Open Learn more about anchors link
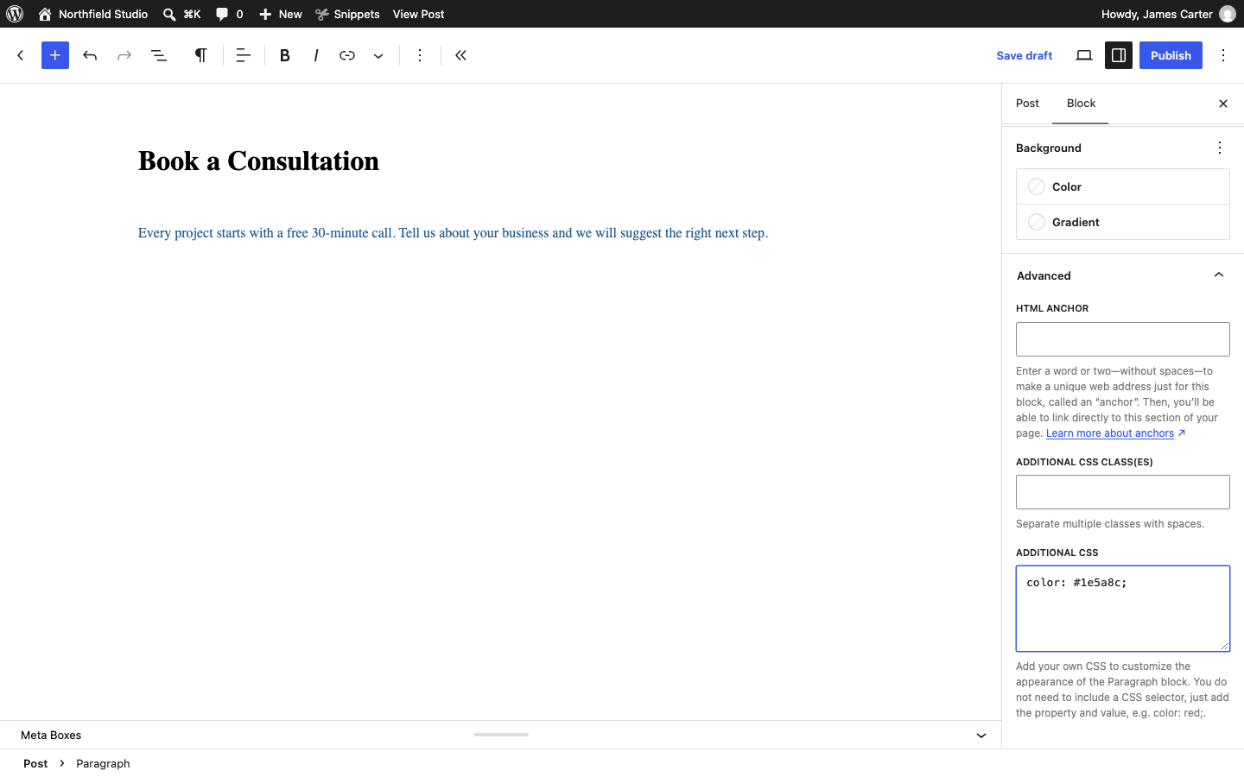1244x777 pixels. click(x=1115, y=433)
